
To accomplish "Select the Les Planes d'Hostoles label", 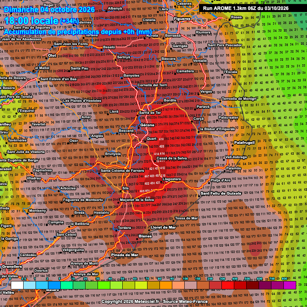I will pyautogui.click(x=82, y=101).
